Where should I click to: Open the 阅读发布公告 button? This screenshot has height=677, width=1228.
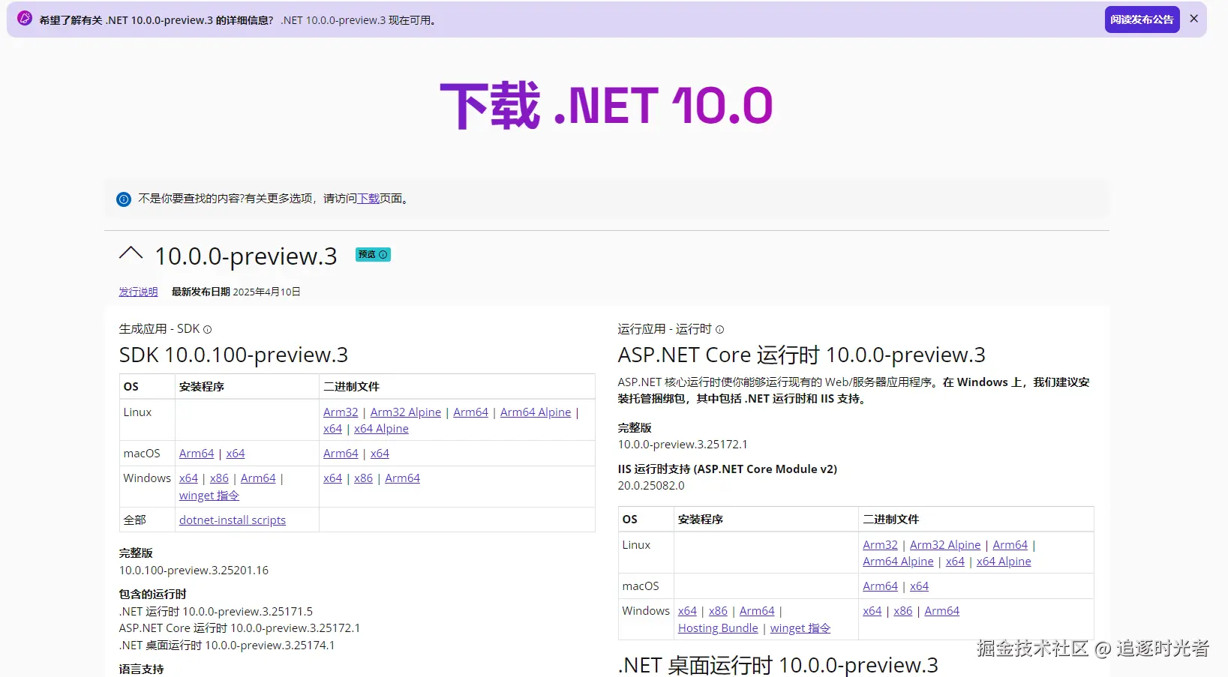pos(1142,19)
